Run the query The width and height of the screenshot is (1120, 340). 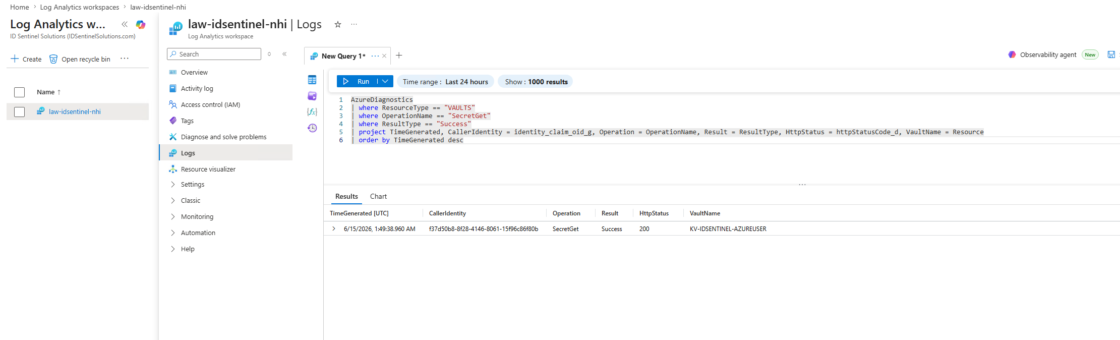[x=357, y=81]
